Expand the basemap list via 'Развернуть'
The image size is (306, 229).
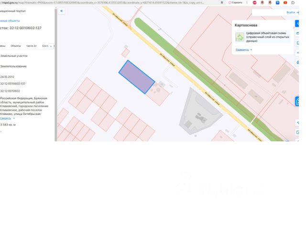coord(242,50)
